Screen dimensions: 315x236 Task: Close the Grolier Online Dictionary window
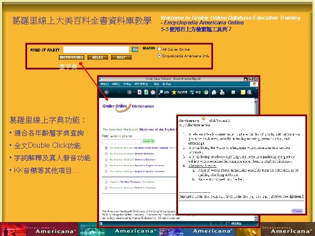[x=255, y=79]
